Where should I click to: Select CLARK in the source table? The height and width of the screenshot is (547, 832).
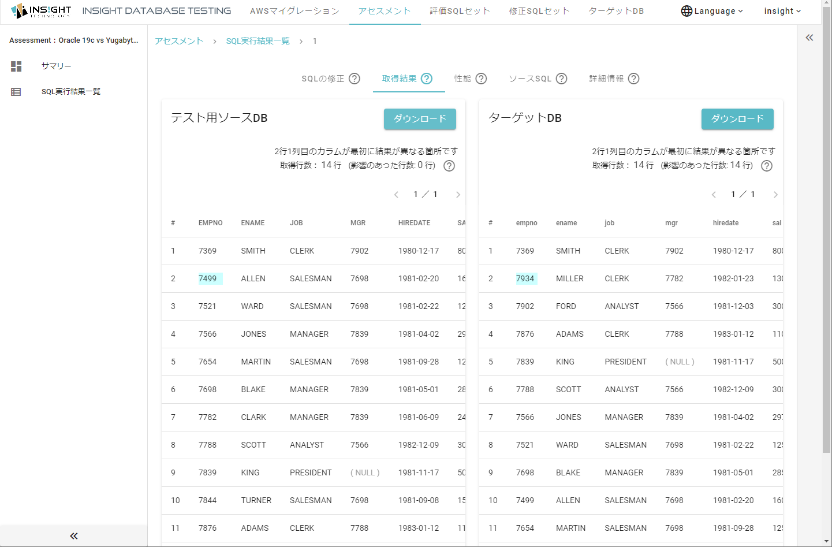click(253, 417)
